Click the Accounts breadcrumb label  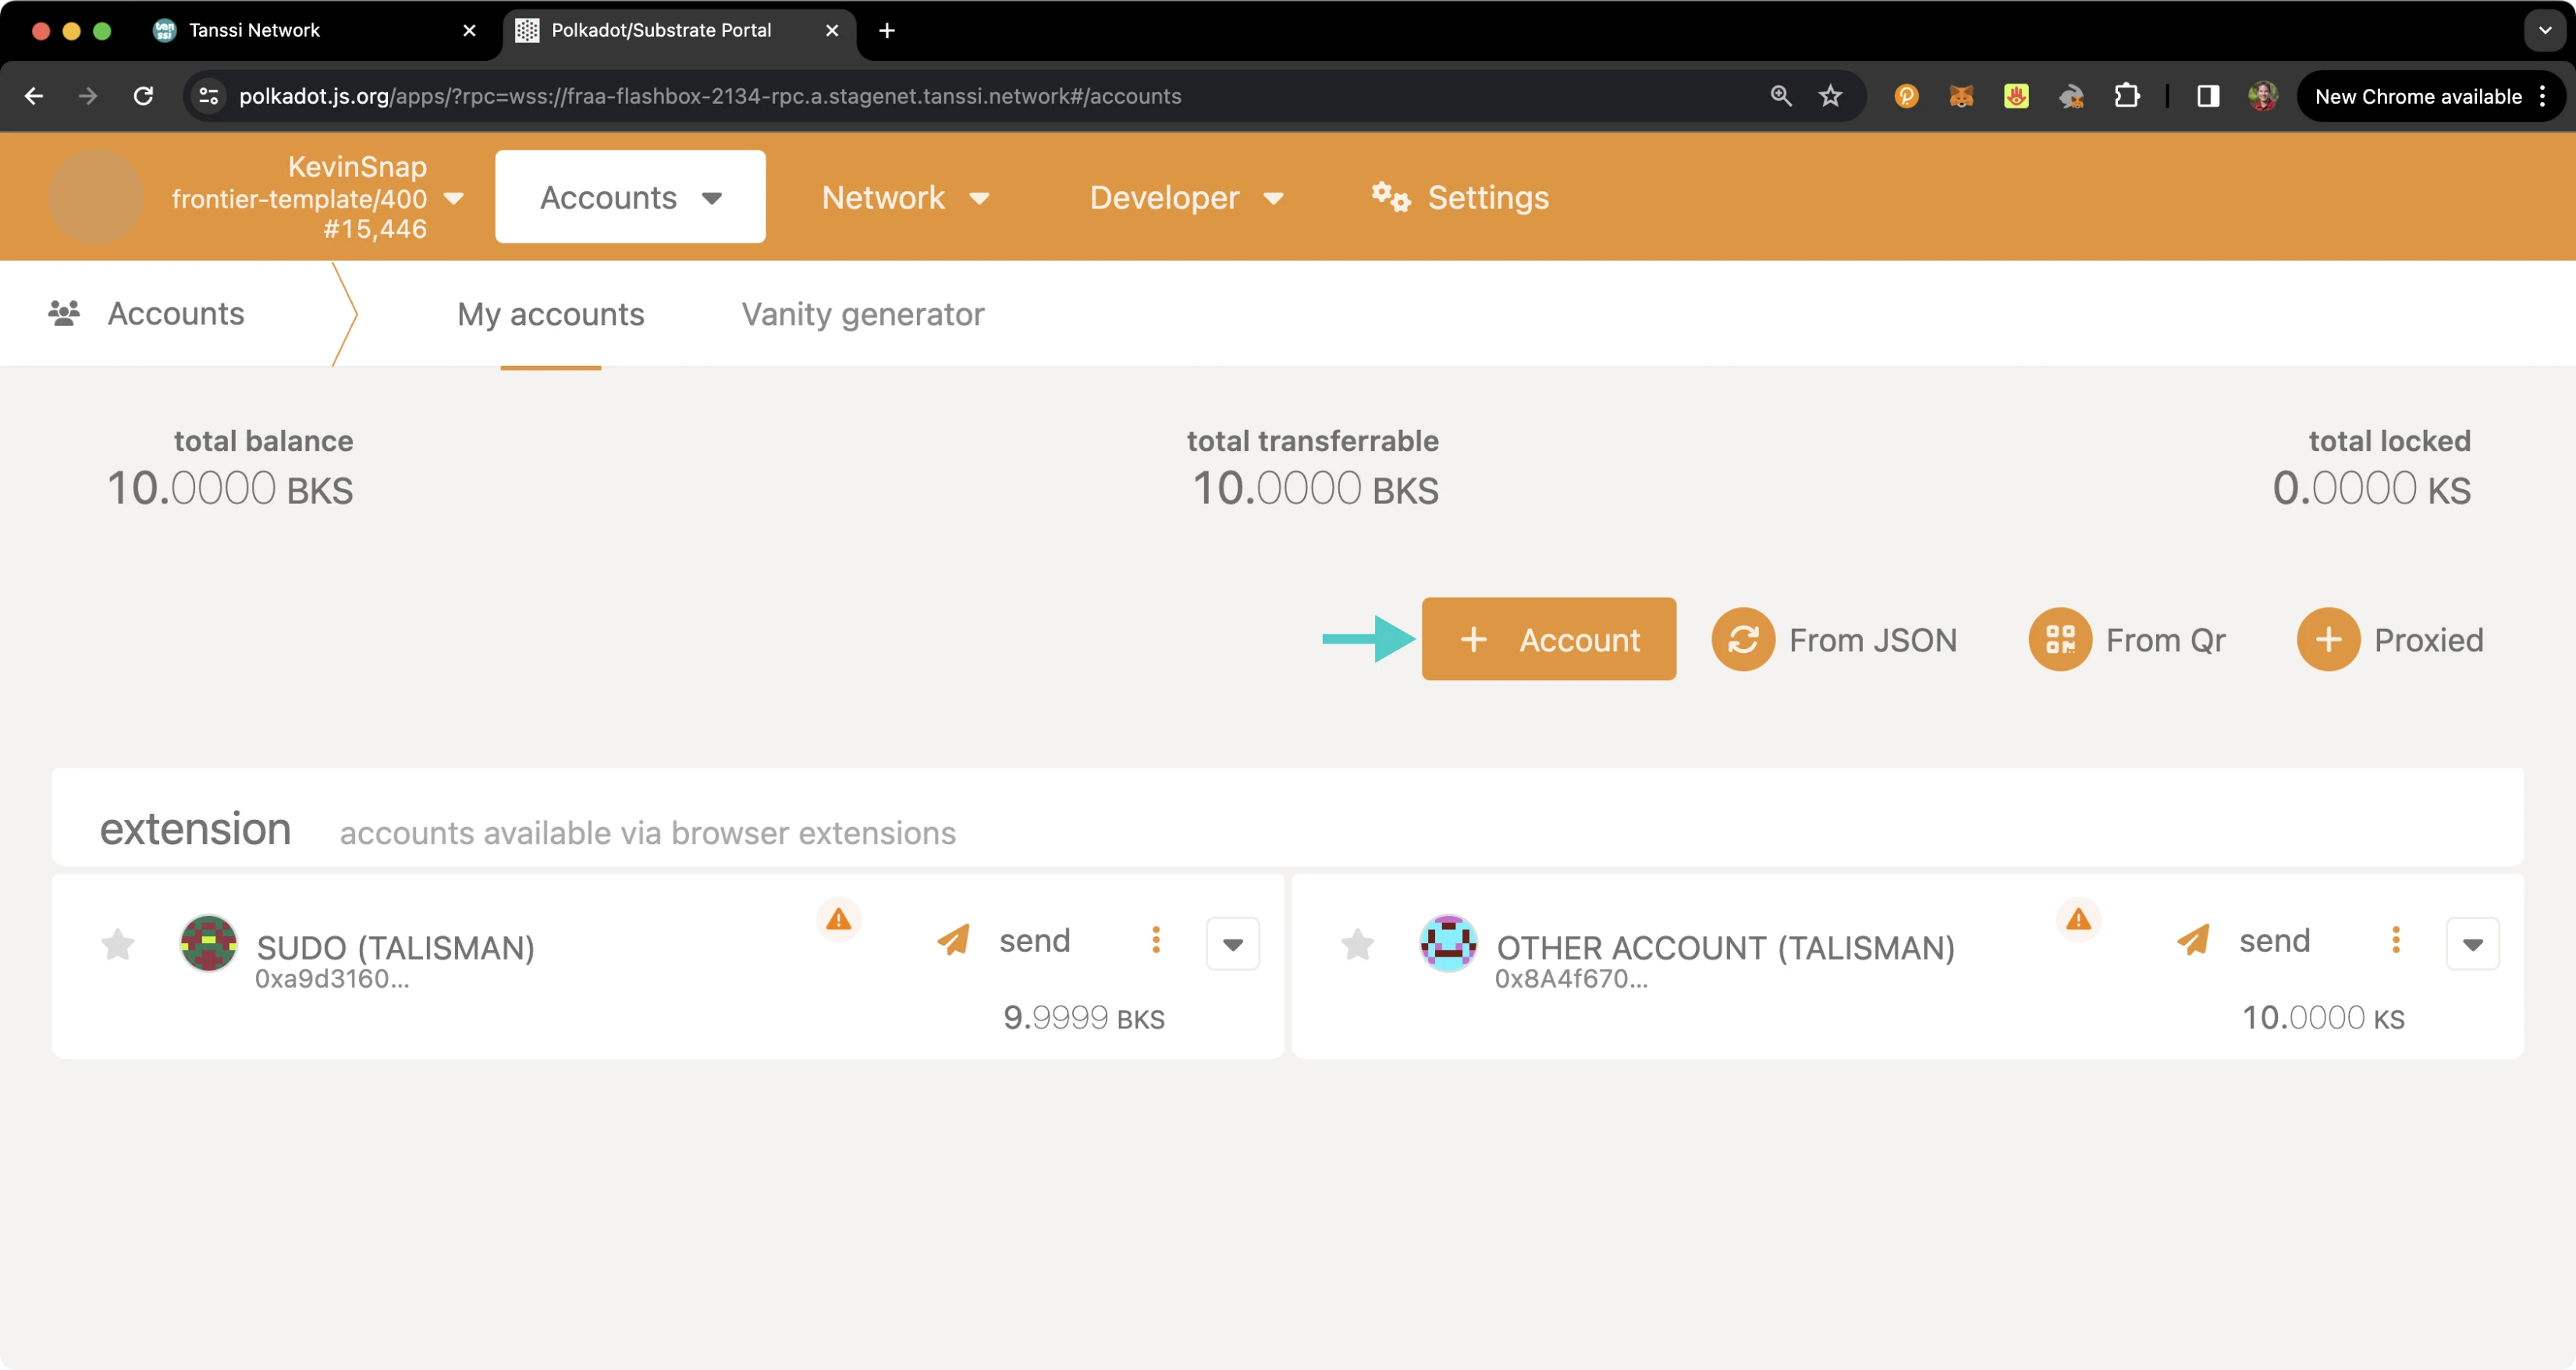click(x=176, y=313)
